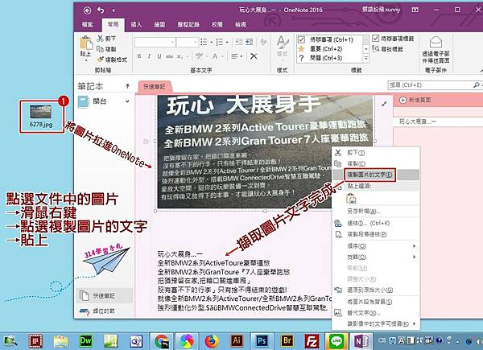Open the font size dropdown
Viewport: 483px width, 350px height.
196,42
